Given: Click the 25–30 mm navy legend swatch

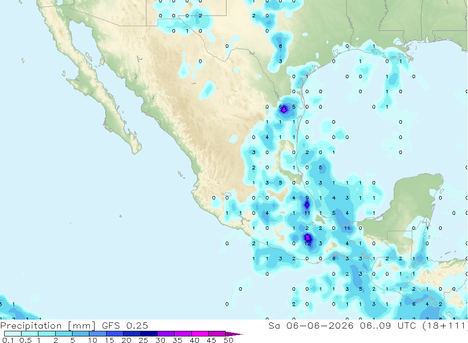Looking at the screenshot, I should 149,334.
